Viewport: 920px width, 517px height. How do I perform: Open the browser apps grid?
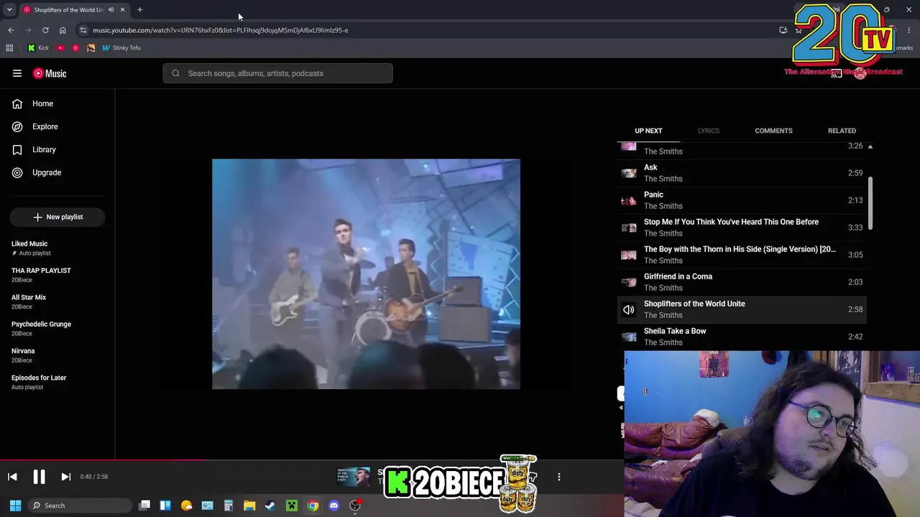point(9,48)
